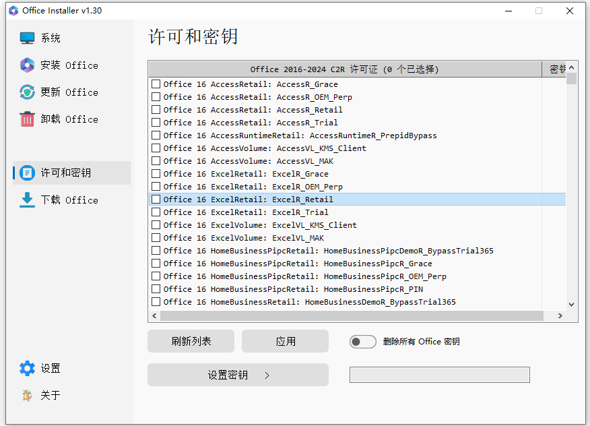Image resolution: width=590 pixels, height=426 pixels.
Task: Click the vertical scrollbar thumb
Action: pos(572,78)
